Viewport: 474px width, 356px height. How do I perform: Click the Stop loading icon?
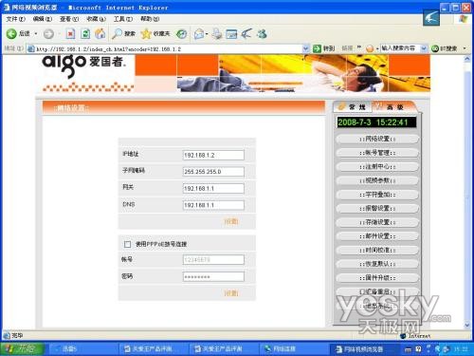70,33
